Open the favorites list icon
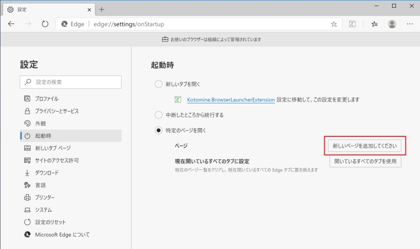 coord(374,24)
